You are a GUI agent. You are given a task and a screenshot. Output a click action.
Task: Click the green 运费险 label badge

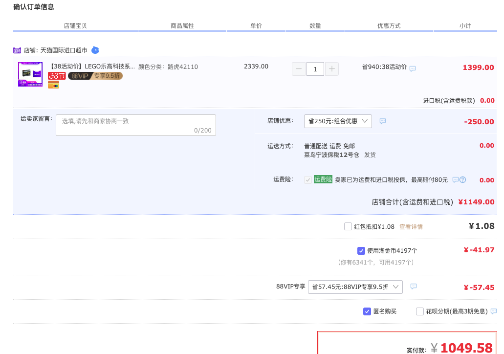pos(323,179)
